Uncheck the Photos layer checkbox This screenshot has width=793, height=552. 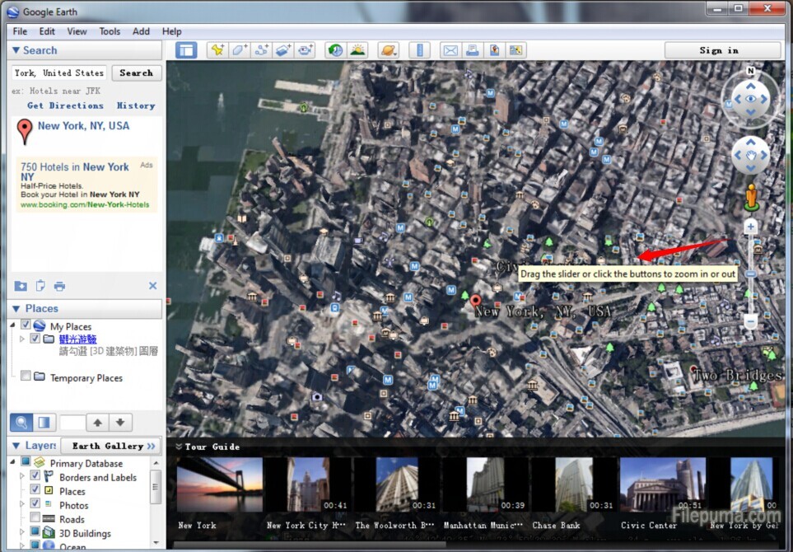pyautogui.click(x=35, y=503)
